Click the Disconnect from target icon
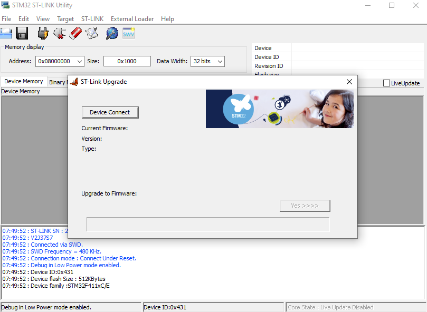This screenshot has width=427, height=312. 59,33
